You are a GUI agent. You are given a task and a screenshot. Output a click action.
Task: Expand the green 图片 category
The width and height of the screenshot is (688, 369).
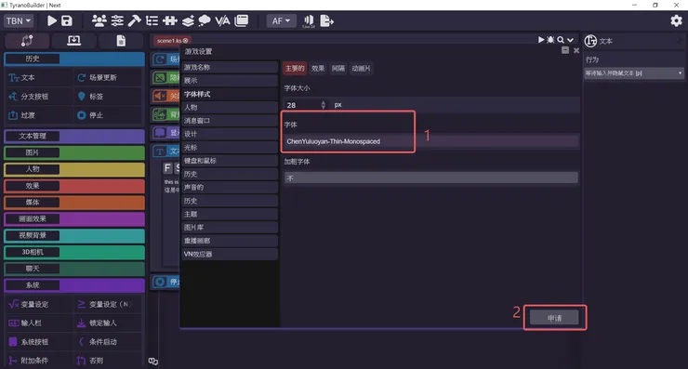tap(74, 152)
